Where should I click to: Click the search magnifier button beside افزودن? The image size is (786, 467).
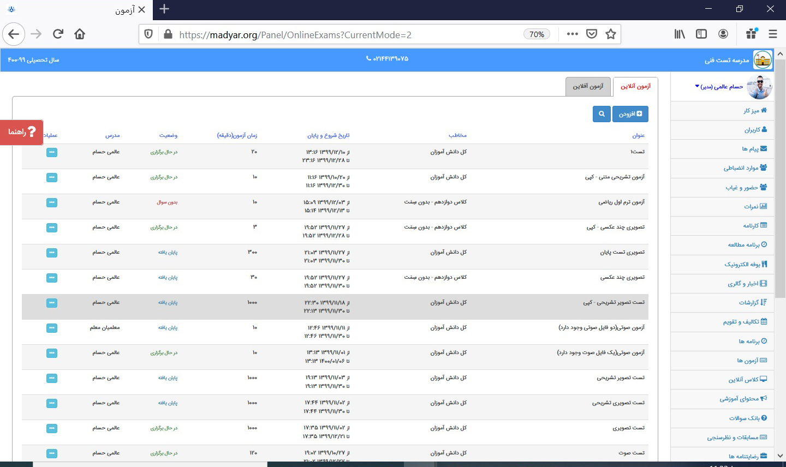602,114
